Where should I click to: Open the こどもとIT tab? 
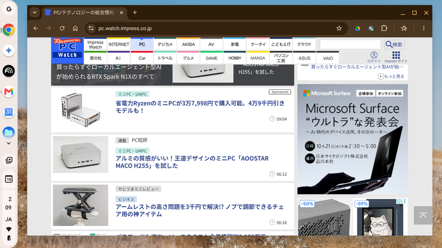tap(281, 44)
